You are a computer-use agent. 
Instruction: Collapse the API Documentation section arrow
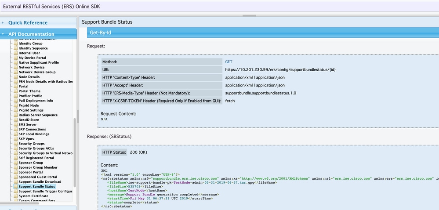3,34
